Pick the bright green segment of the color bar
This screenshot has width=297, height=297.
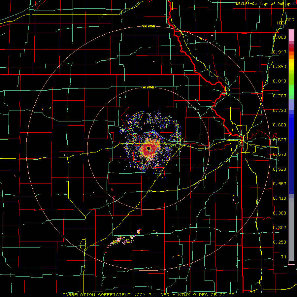pos(291,90)
